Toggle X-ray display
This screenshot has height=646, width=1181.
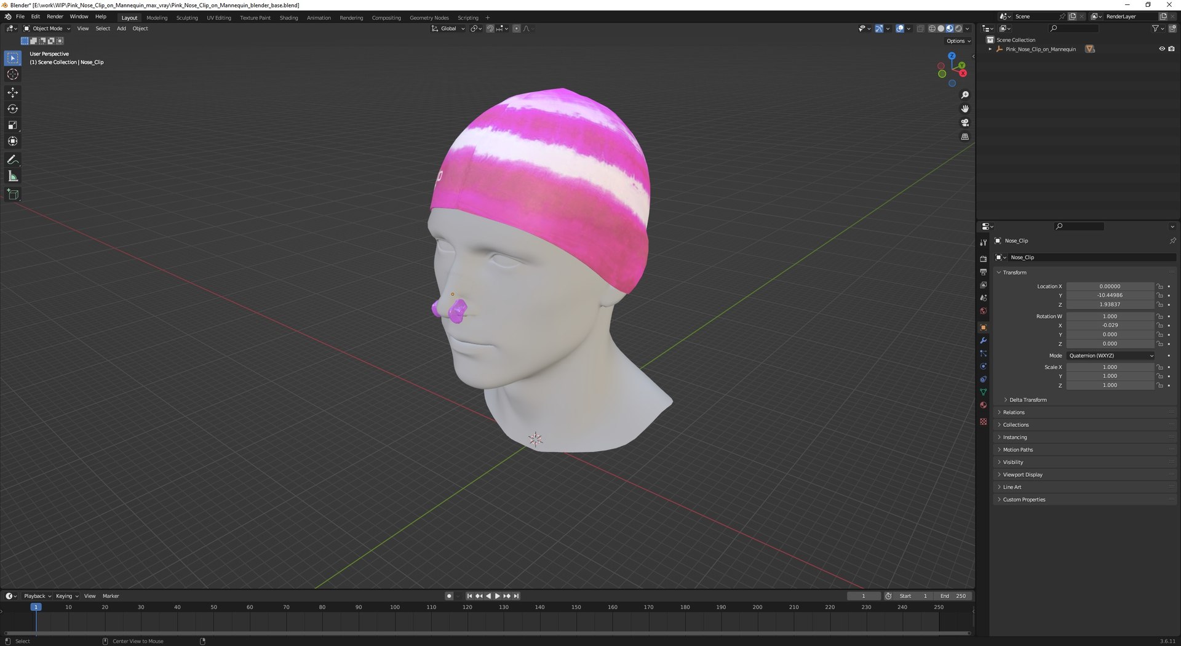click(920, 28)
